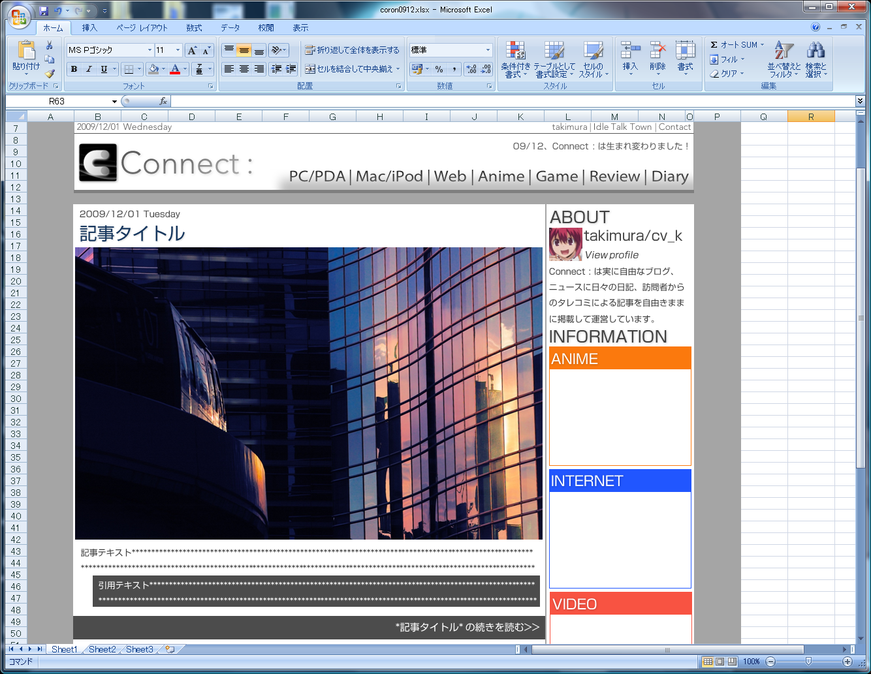Apply red font color

click(x=174, y=69)
